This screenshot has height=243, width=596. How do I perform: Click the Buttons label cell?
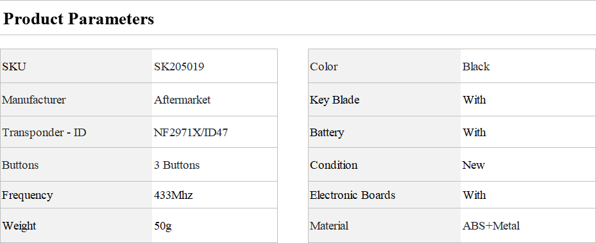pos(76,164)
